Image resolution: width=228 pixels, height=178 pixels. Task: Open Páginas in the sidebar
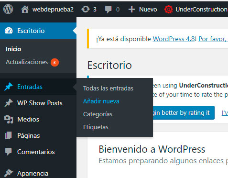tap(29, 136)
